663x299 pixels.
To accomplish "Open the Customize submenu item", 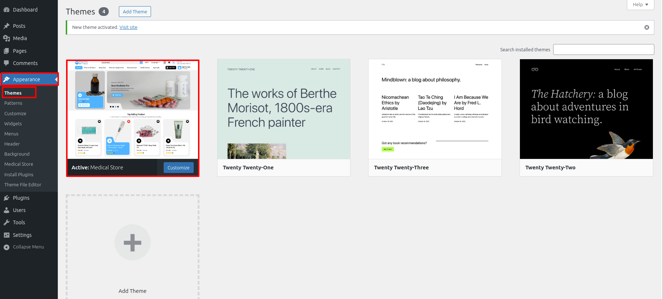I will (15, 113).
